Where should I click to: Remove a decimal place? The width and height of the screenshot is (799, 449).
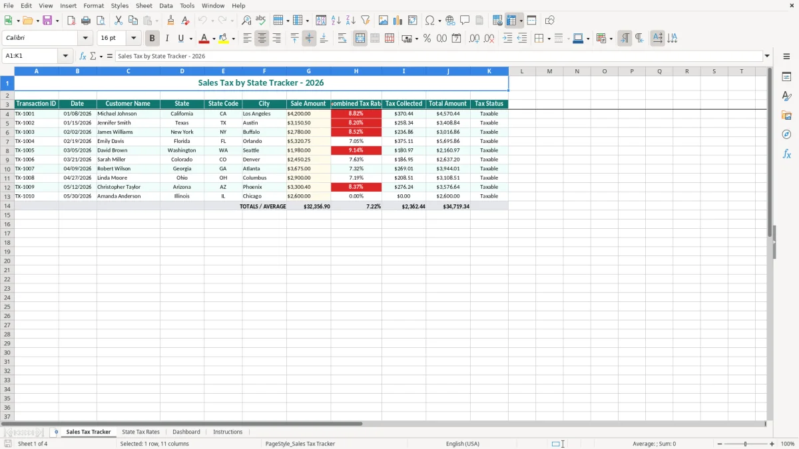coord(489,39)
